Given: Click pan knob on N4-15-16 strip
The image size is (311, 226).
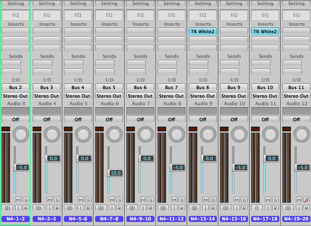Looking at the screenshot, I should pos(239,135).
